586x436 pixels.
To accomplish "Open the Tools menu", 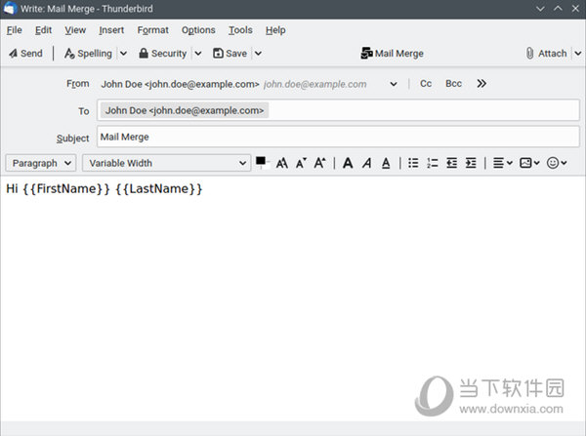I will point(240,30).
